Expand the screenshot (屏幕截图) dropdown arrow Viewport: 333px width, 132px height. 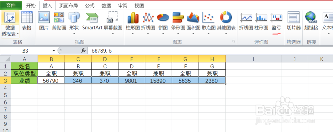click(x=113, y=33)
